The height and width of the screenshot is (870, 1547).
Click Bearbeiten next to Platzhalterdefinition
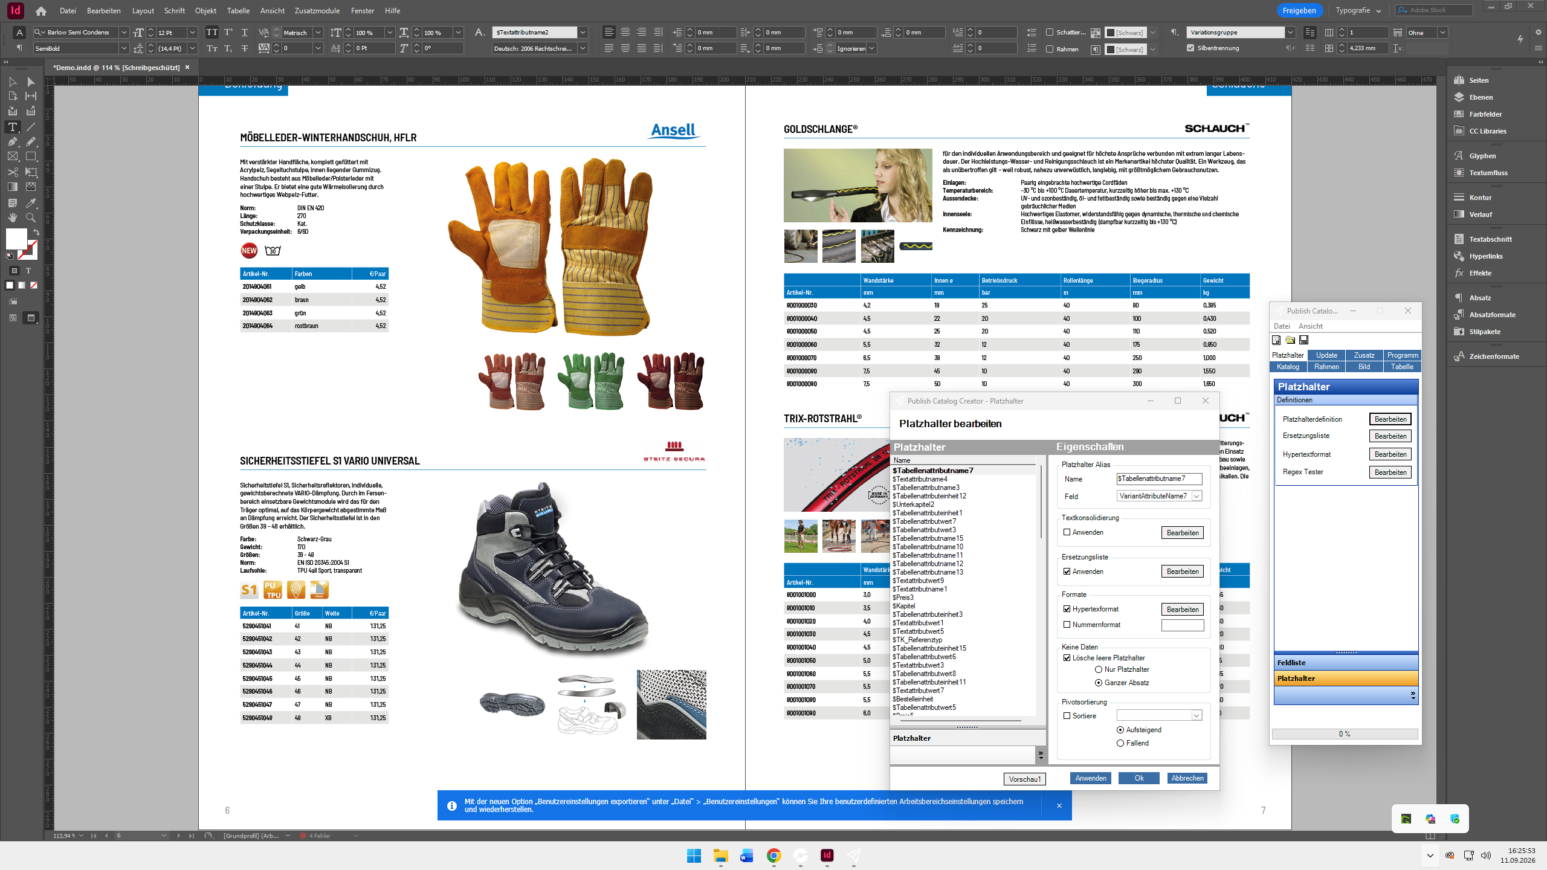pos(1390,419)
